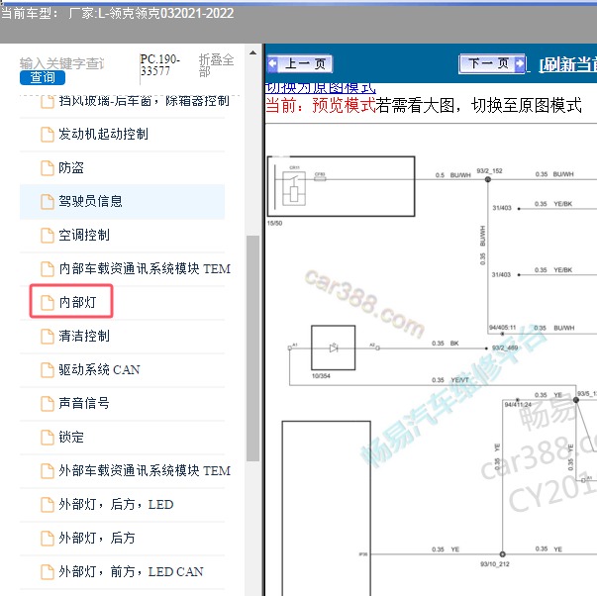597x596 pixels.
Task: Click the 查询 search button
Action: 43,77
